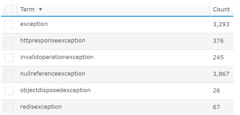Check the select-all checkbox in header

9,9
